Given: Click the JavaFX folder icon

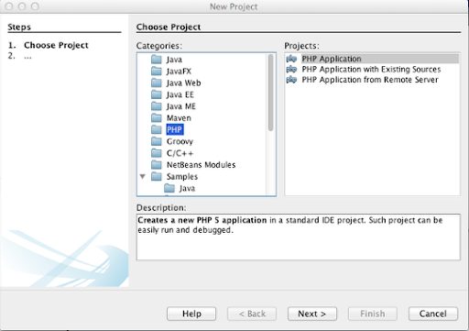Looking at the screenshot, I should point(157,71).
